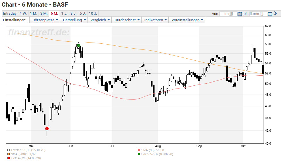
Task: Click the 'Einstellungen:' label
Action: pos(14,20)
